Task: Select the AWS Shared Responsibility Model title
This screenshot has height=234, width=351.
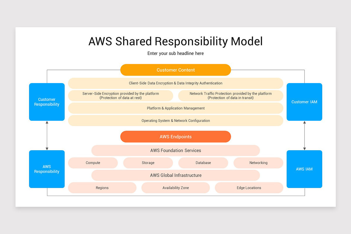Action: coord(175,41)
